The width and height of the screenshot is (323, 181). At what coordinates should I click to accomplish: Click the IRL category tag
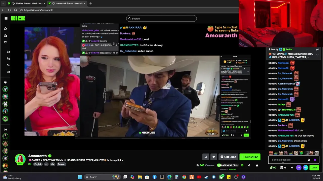click(30, 164)
